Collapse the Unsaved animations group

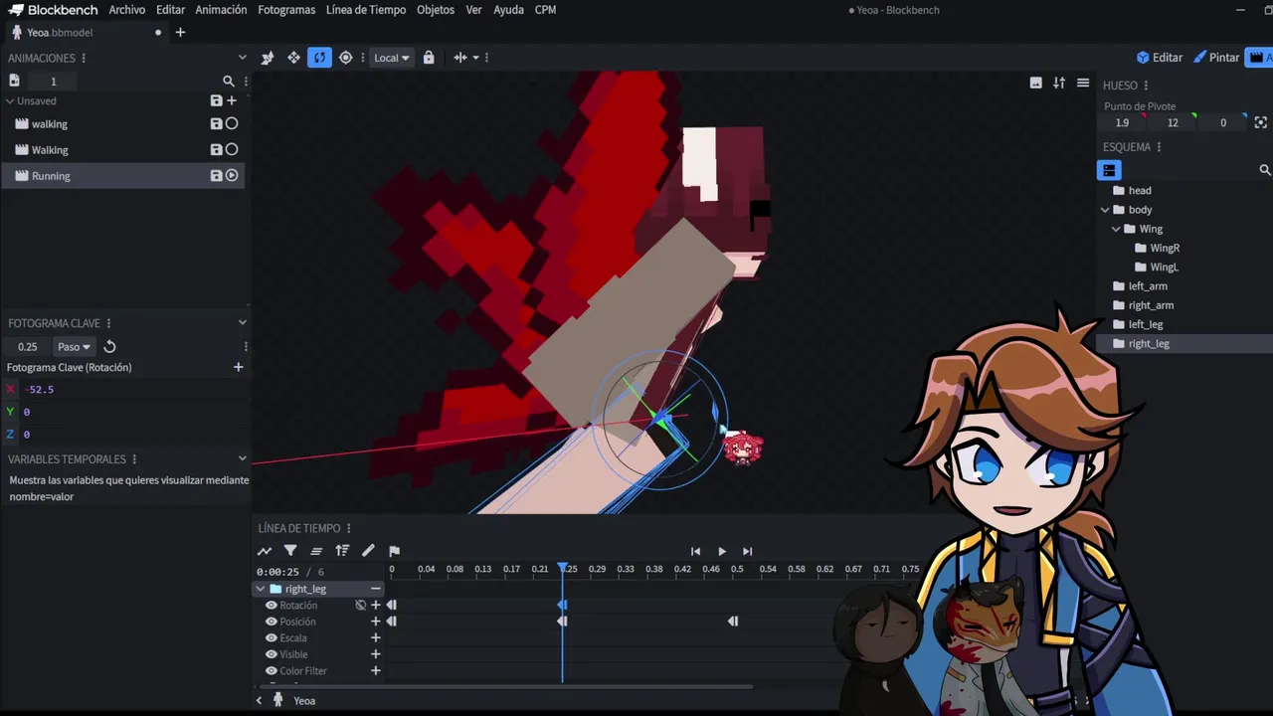[x=10, y=101]
